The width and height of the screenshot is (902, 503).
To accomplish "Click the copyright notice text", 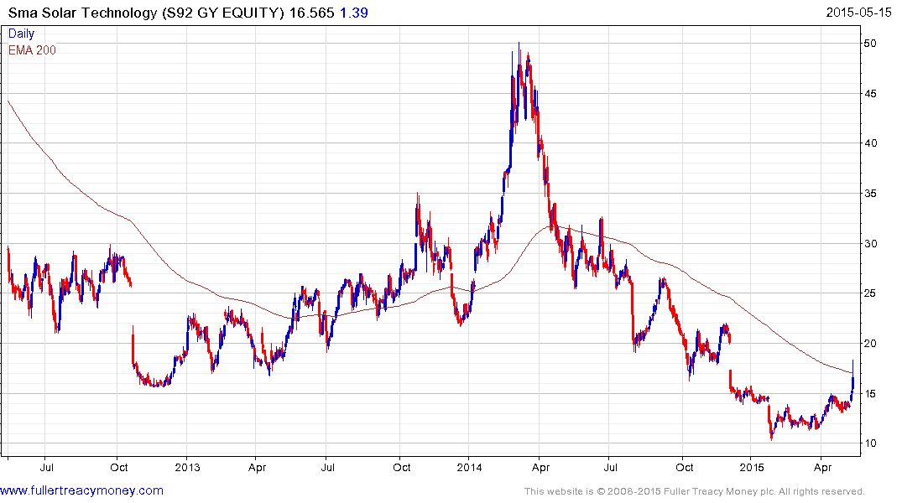I will (695, 491).
